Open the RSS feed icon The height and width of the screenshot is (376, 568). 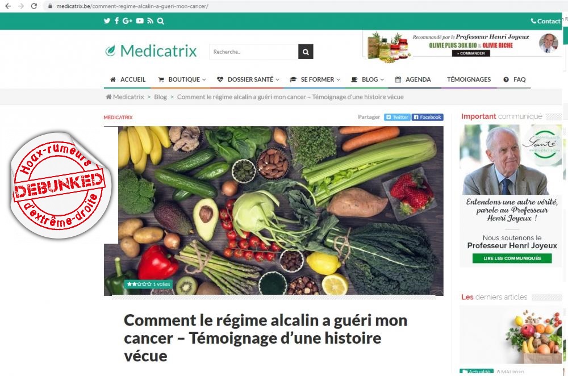point(151,21)
